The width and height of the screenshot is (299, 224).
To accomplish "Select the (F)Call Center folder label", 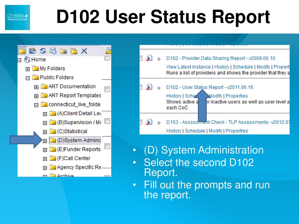I will (x=74, y=158).
